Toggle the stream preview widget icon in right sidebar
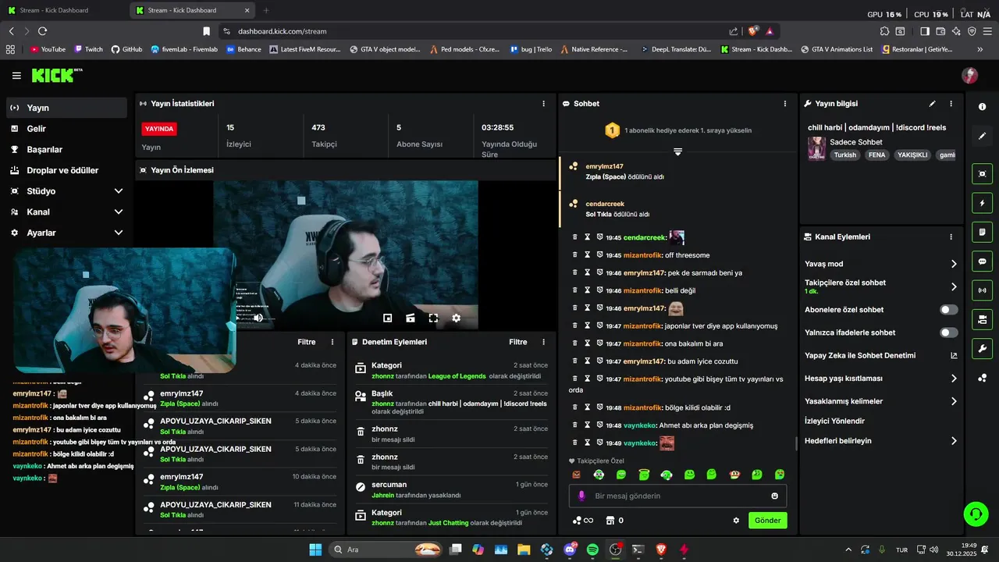Viewport: 999px width, 562px height. click(982, 173)
